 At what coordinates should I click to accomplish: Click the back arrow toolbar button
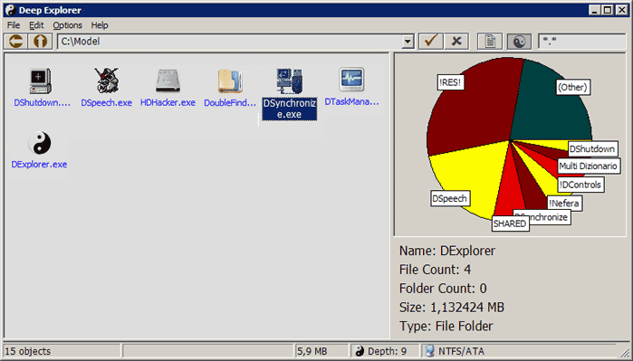coord(15,41)
